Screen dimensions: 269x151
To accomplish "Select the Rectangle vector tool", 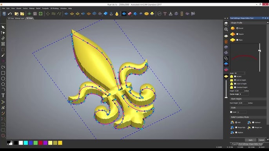I will (x=3, y=73).
